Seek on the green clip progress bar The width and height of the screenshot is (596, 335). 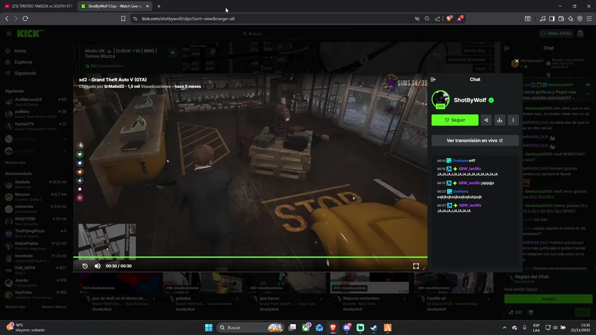point(250,257)
